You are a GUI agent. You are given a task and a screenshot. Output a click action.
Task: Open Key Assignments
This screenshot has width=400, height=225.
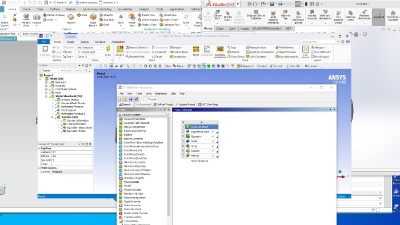286,57
